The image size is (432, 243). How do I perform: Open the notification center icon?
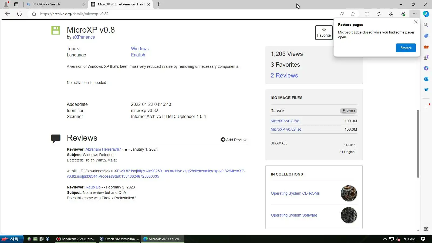coord(423,239)
